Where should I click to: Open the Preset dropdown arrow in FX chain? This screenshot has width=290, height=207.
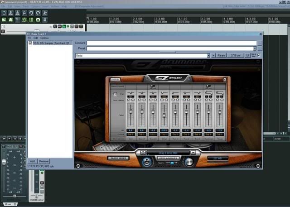coord(255,48)
